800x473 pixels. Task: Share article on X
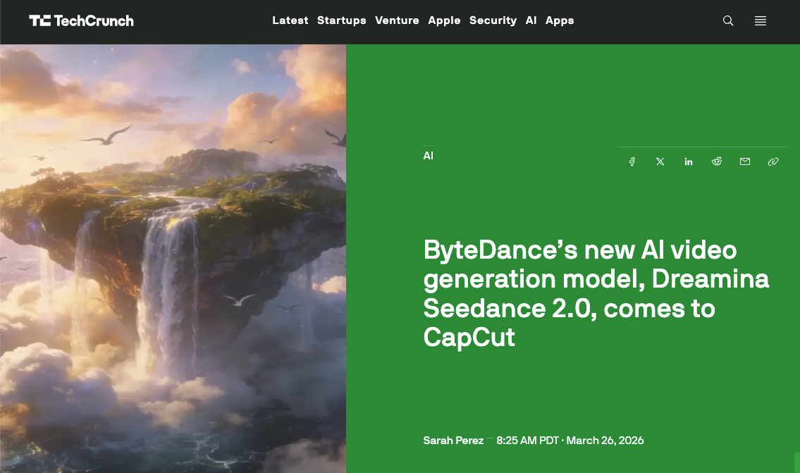tap(660, 161)
